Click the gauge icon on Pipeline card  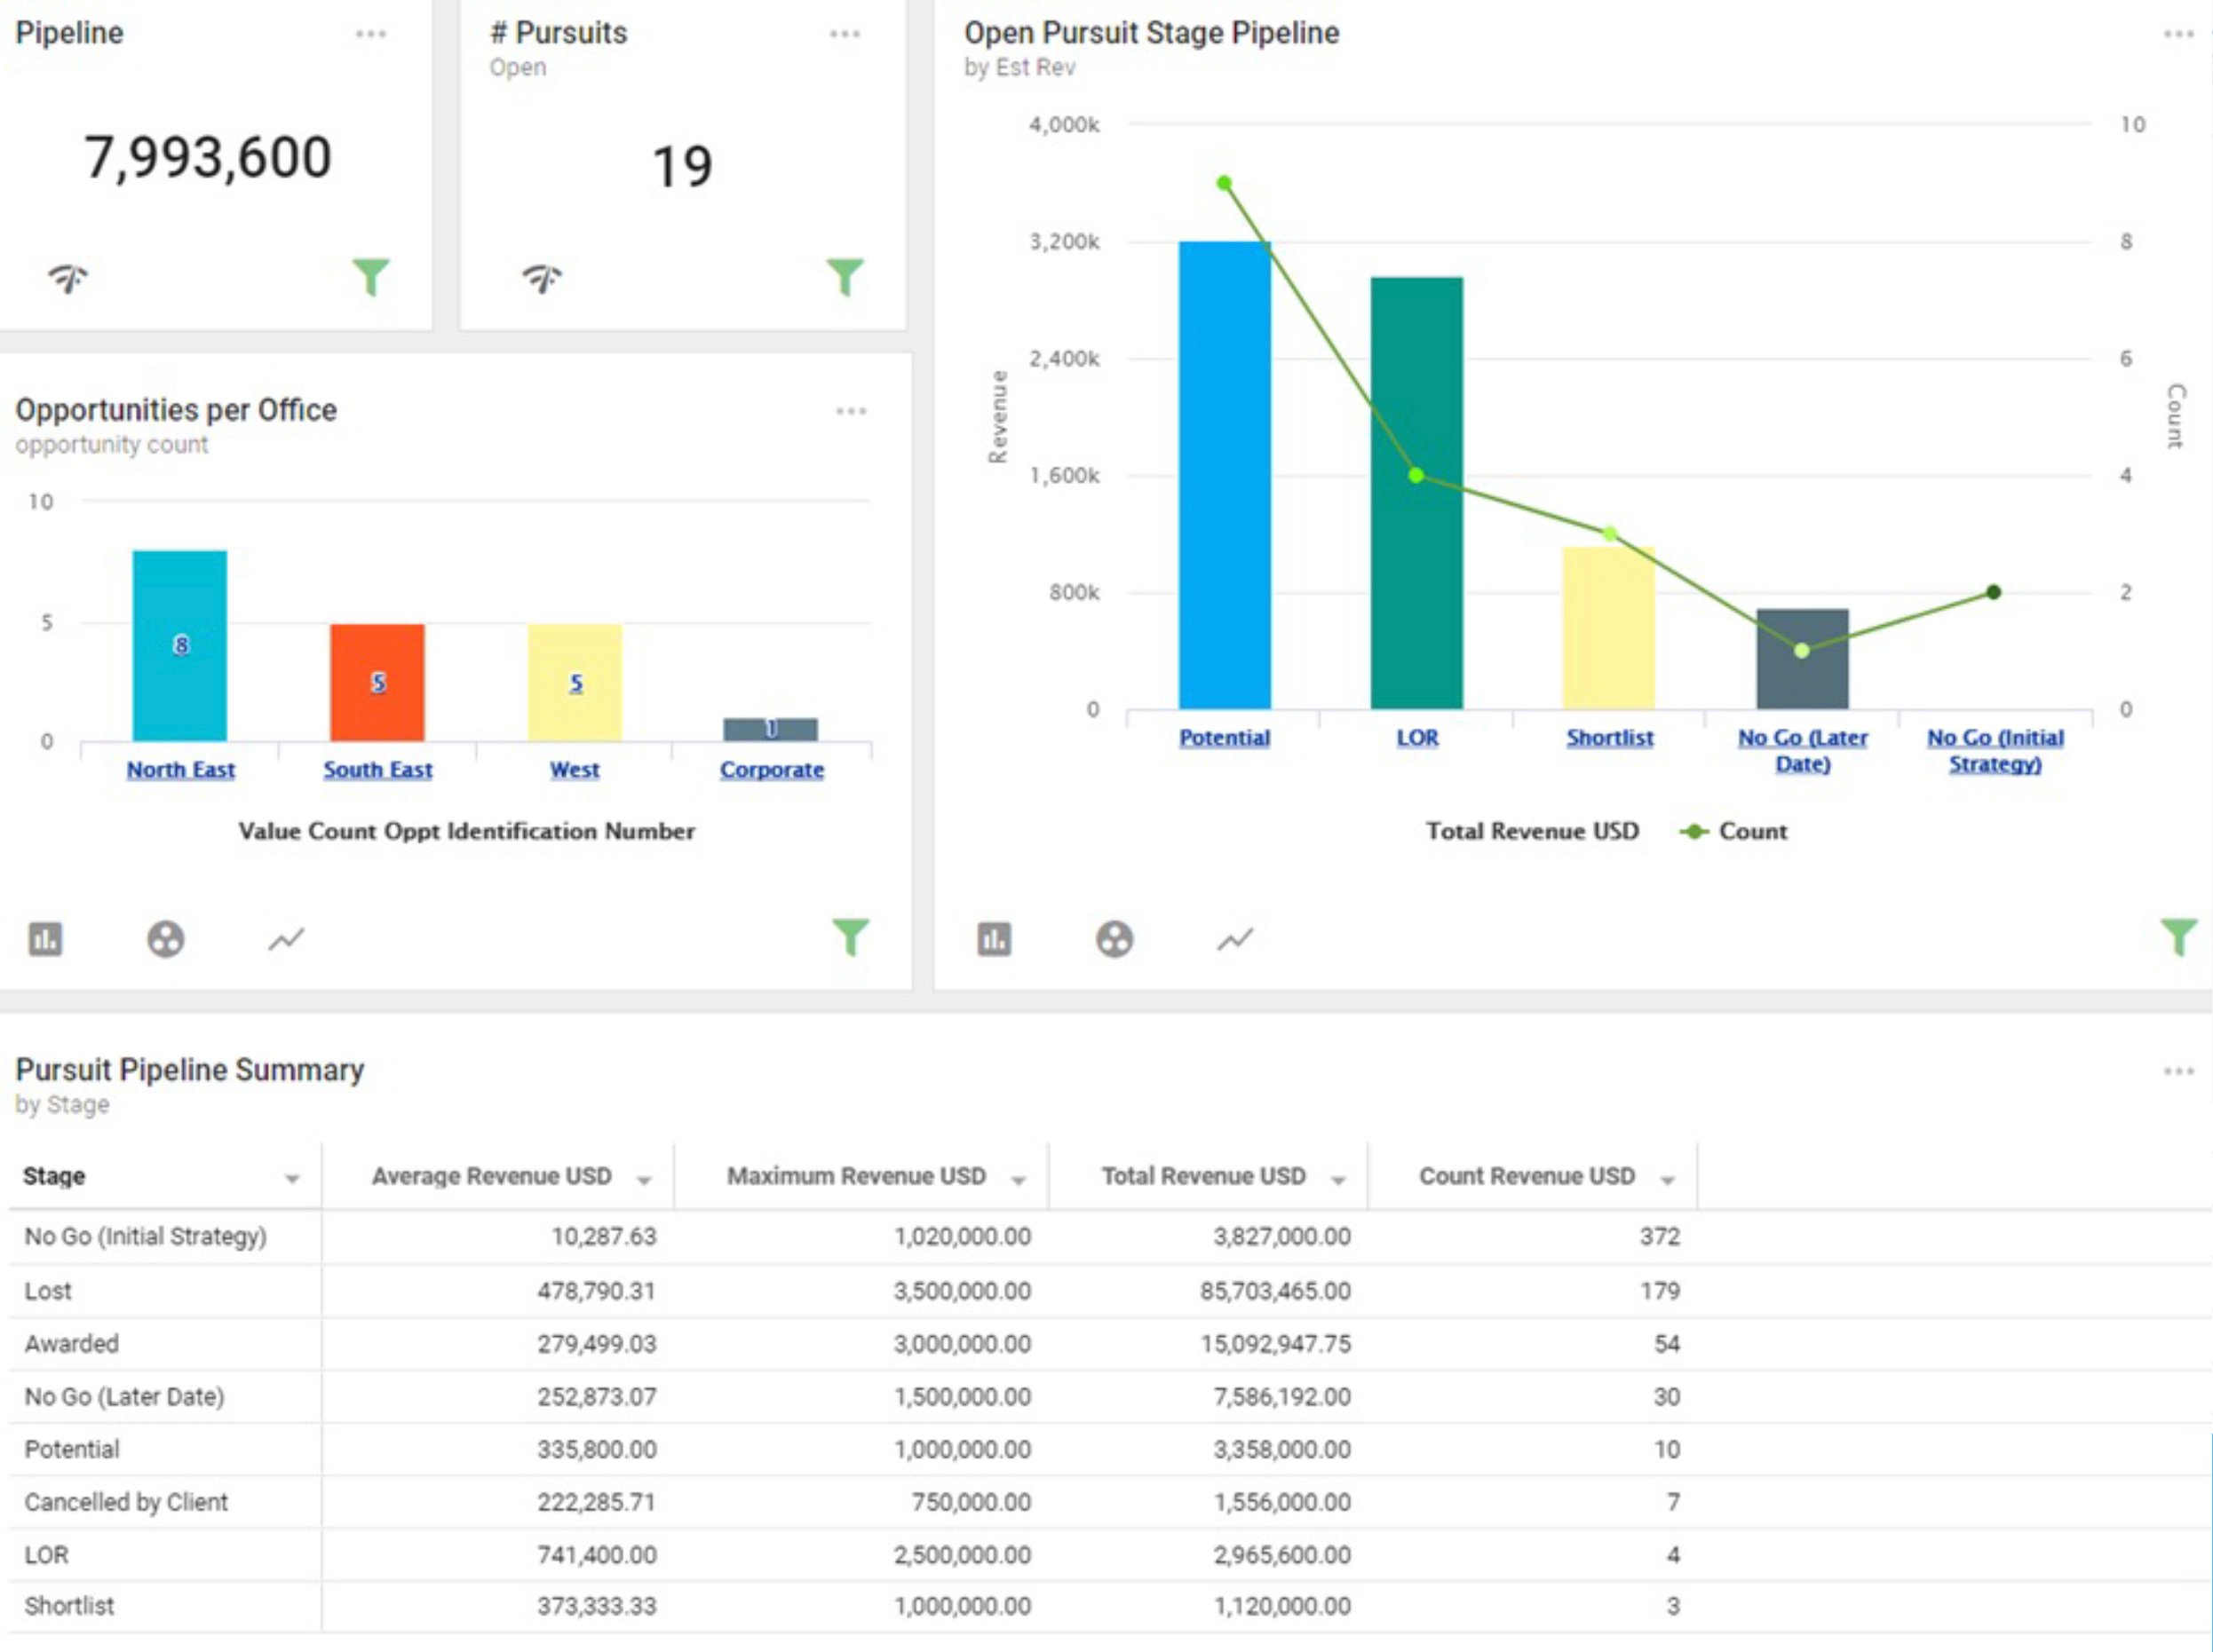pos(68,277)
